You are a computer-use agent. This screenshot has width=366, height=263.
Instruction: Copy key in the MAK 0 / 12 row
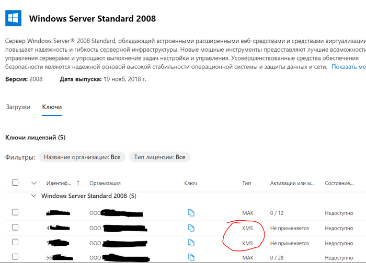(191, 213)
